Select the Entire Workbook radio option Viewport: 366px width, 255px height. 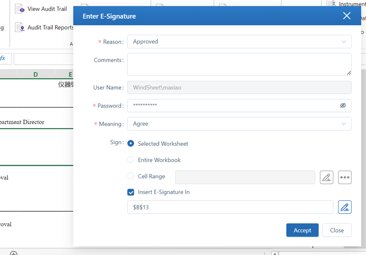pyautogui.click(x=131, y=160)
